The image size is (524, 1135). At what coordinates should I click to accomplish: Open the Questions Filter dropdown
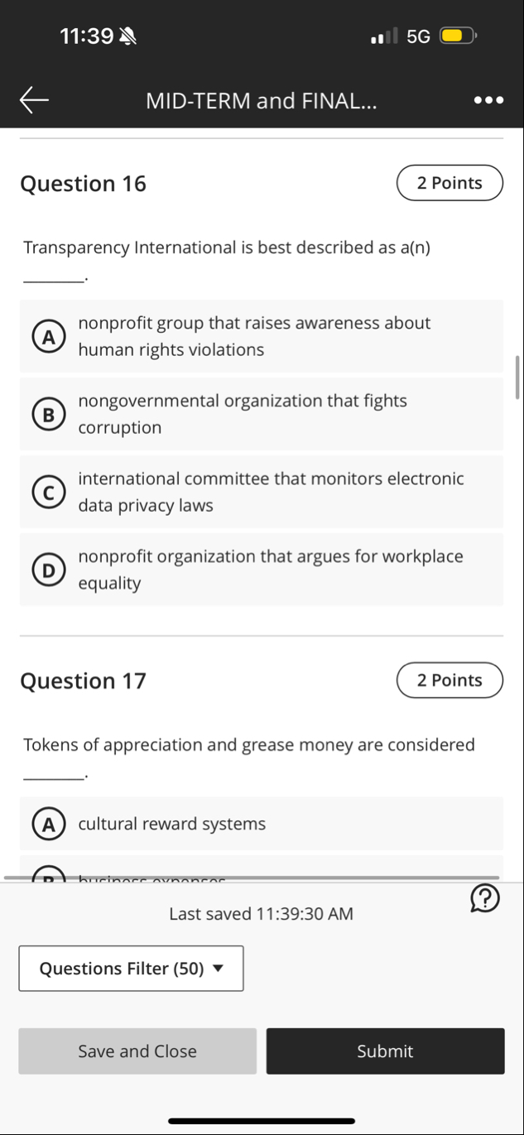[130, 968]
